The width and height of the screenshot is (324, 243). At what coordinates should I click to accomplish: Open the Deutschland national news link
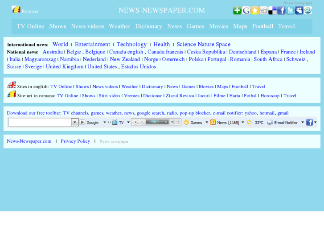point(242,52)
